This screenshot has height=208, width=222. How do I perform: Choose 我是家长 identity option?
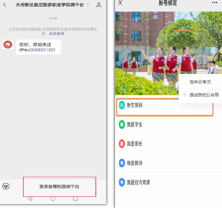(x=134, y=144)
